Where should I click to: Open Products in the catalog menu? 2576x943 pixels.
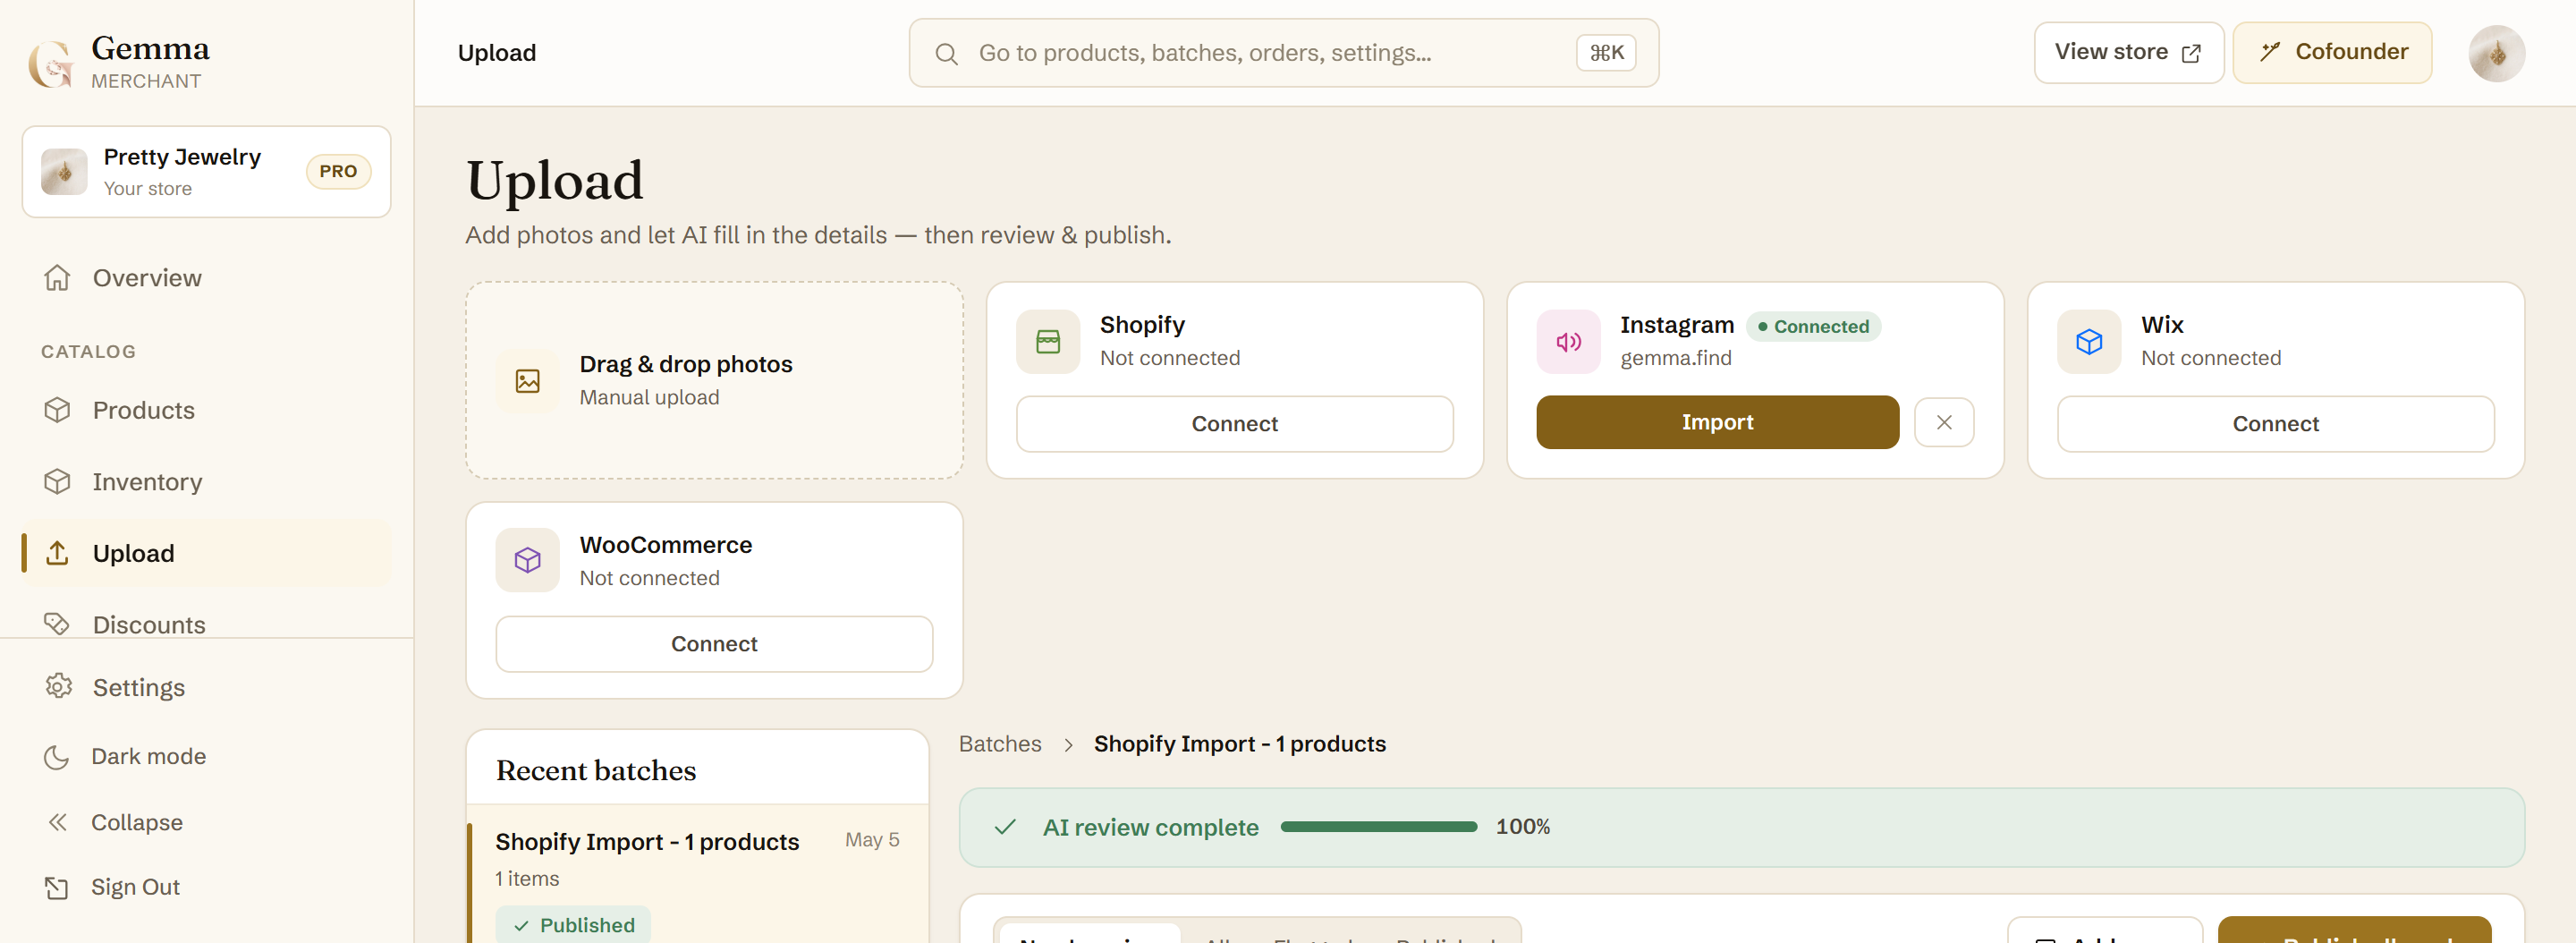[x=206, y=410]
